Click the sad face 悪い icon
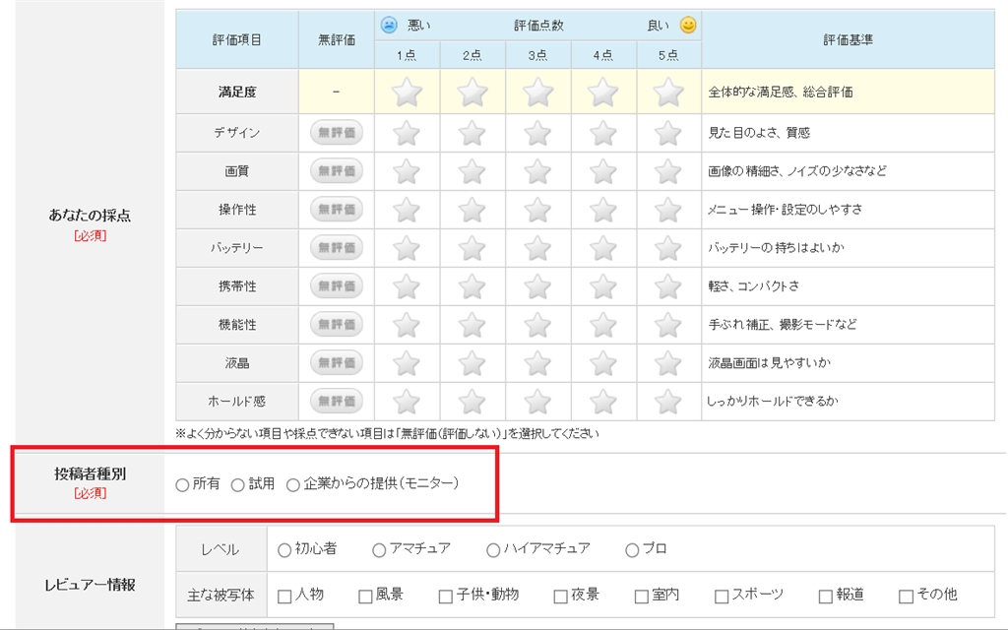 tap(389, 25)
